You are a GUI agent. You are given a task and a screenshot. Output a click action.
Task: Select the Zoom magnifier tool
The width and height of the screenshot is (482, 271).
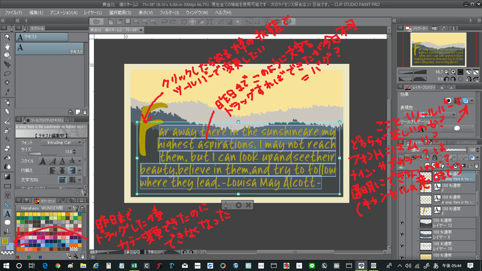(7, 37)
